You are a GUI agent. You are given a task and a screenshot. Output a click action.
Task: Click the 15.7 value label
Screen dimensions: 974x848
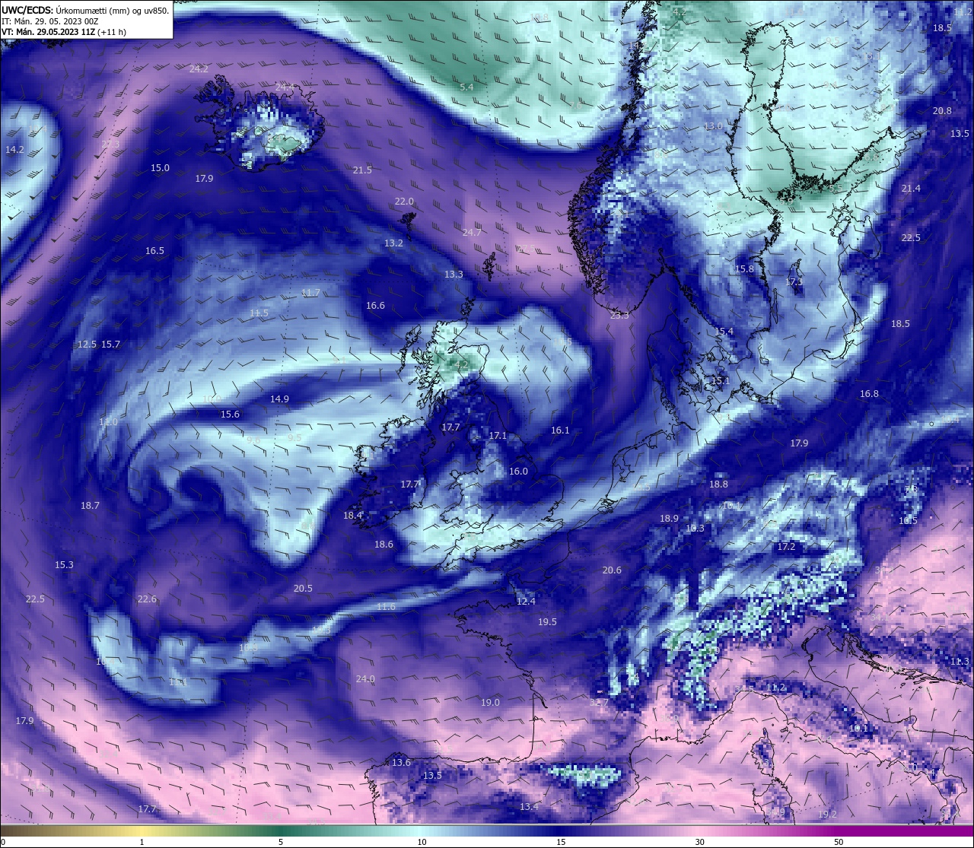point(110,345)
